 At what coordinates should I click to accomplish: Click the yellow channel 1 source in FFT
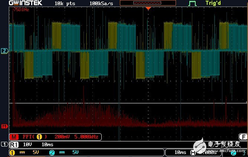(39, 137)
